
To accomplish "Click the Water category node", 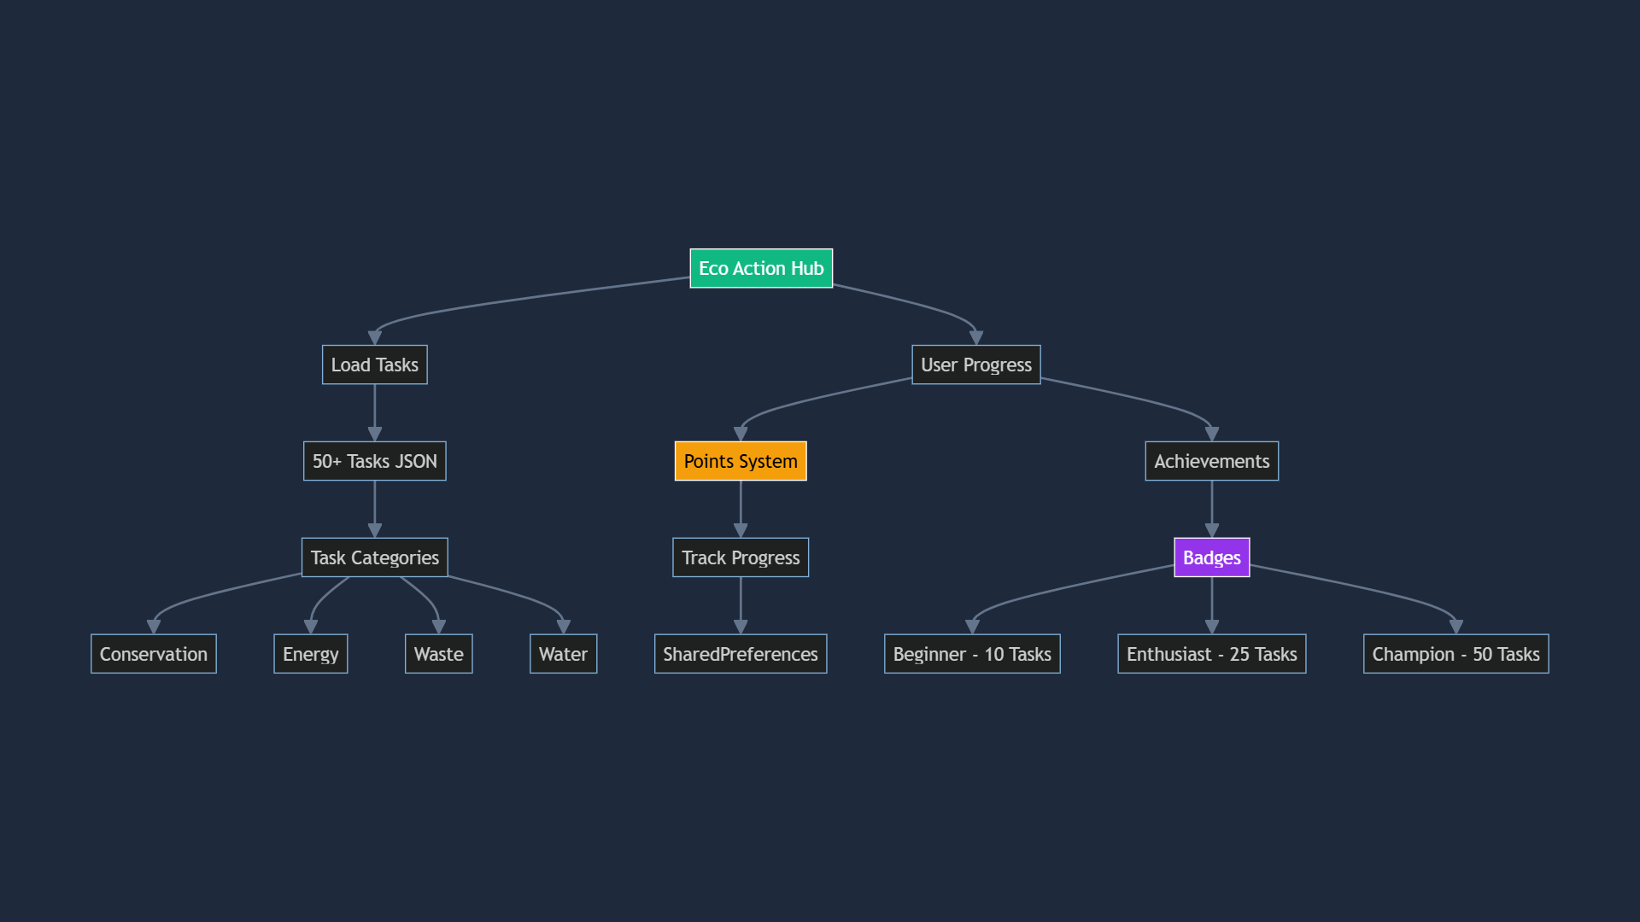I will coord(563,654).
